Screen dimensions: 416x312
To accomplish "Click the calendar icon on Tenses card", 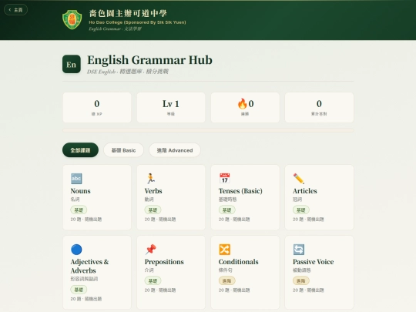I will coord(224,179).
